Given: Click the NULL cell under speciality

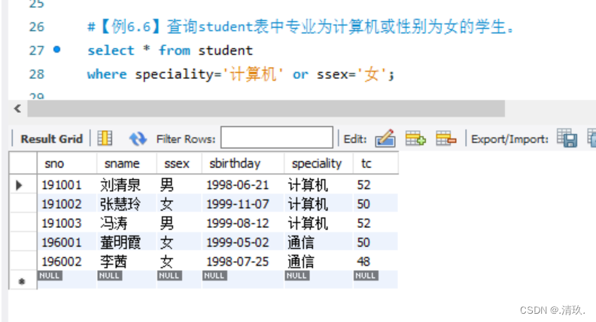Looking at the screenshot, I should [x=296, y=275].
